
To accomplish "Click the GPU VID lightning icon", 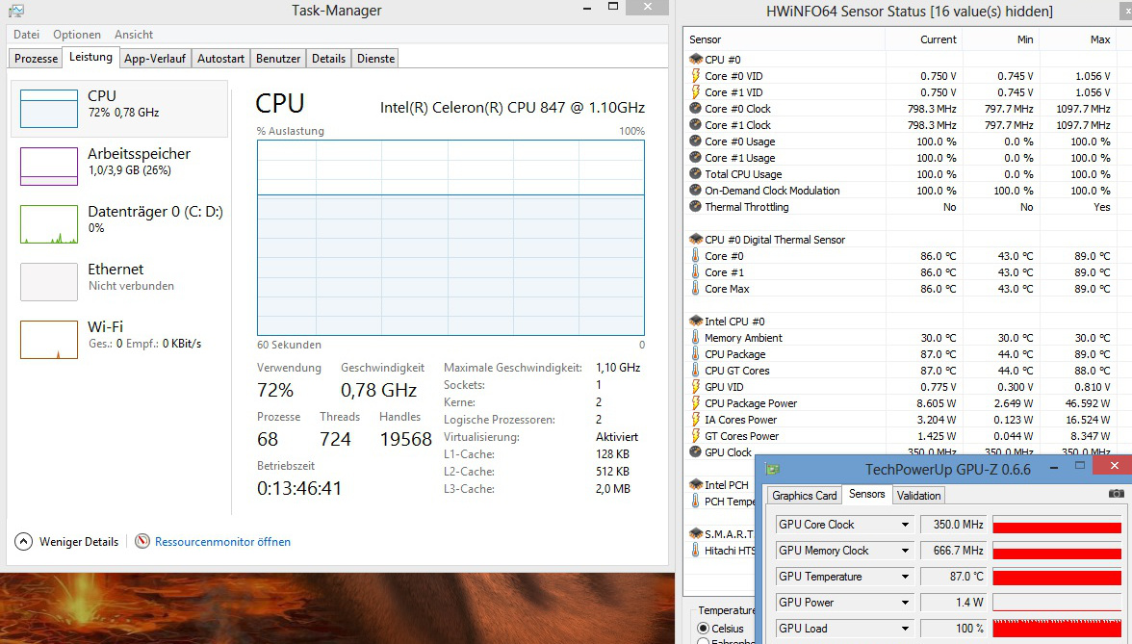I will [x=696, y=386].
